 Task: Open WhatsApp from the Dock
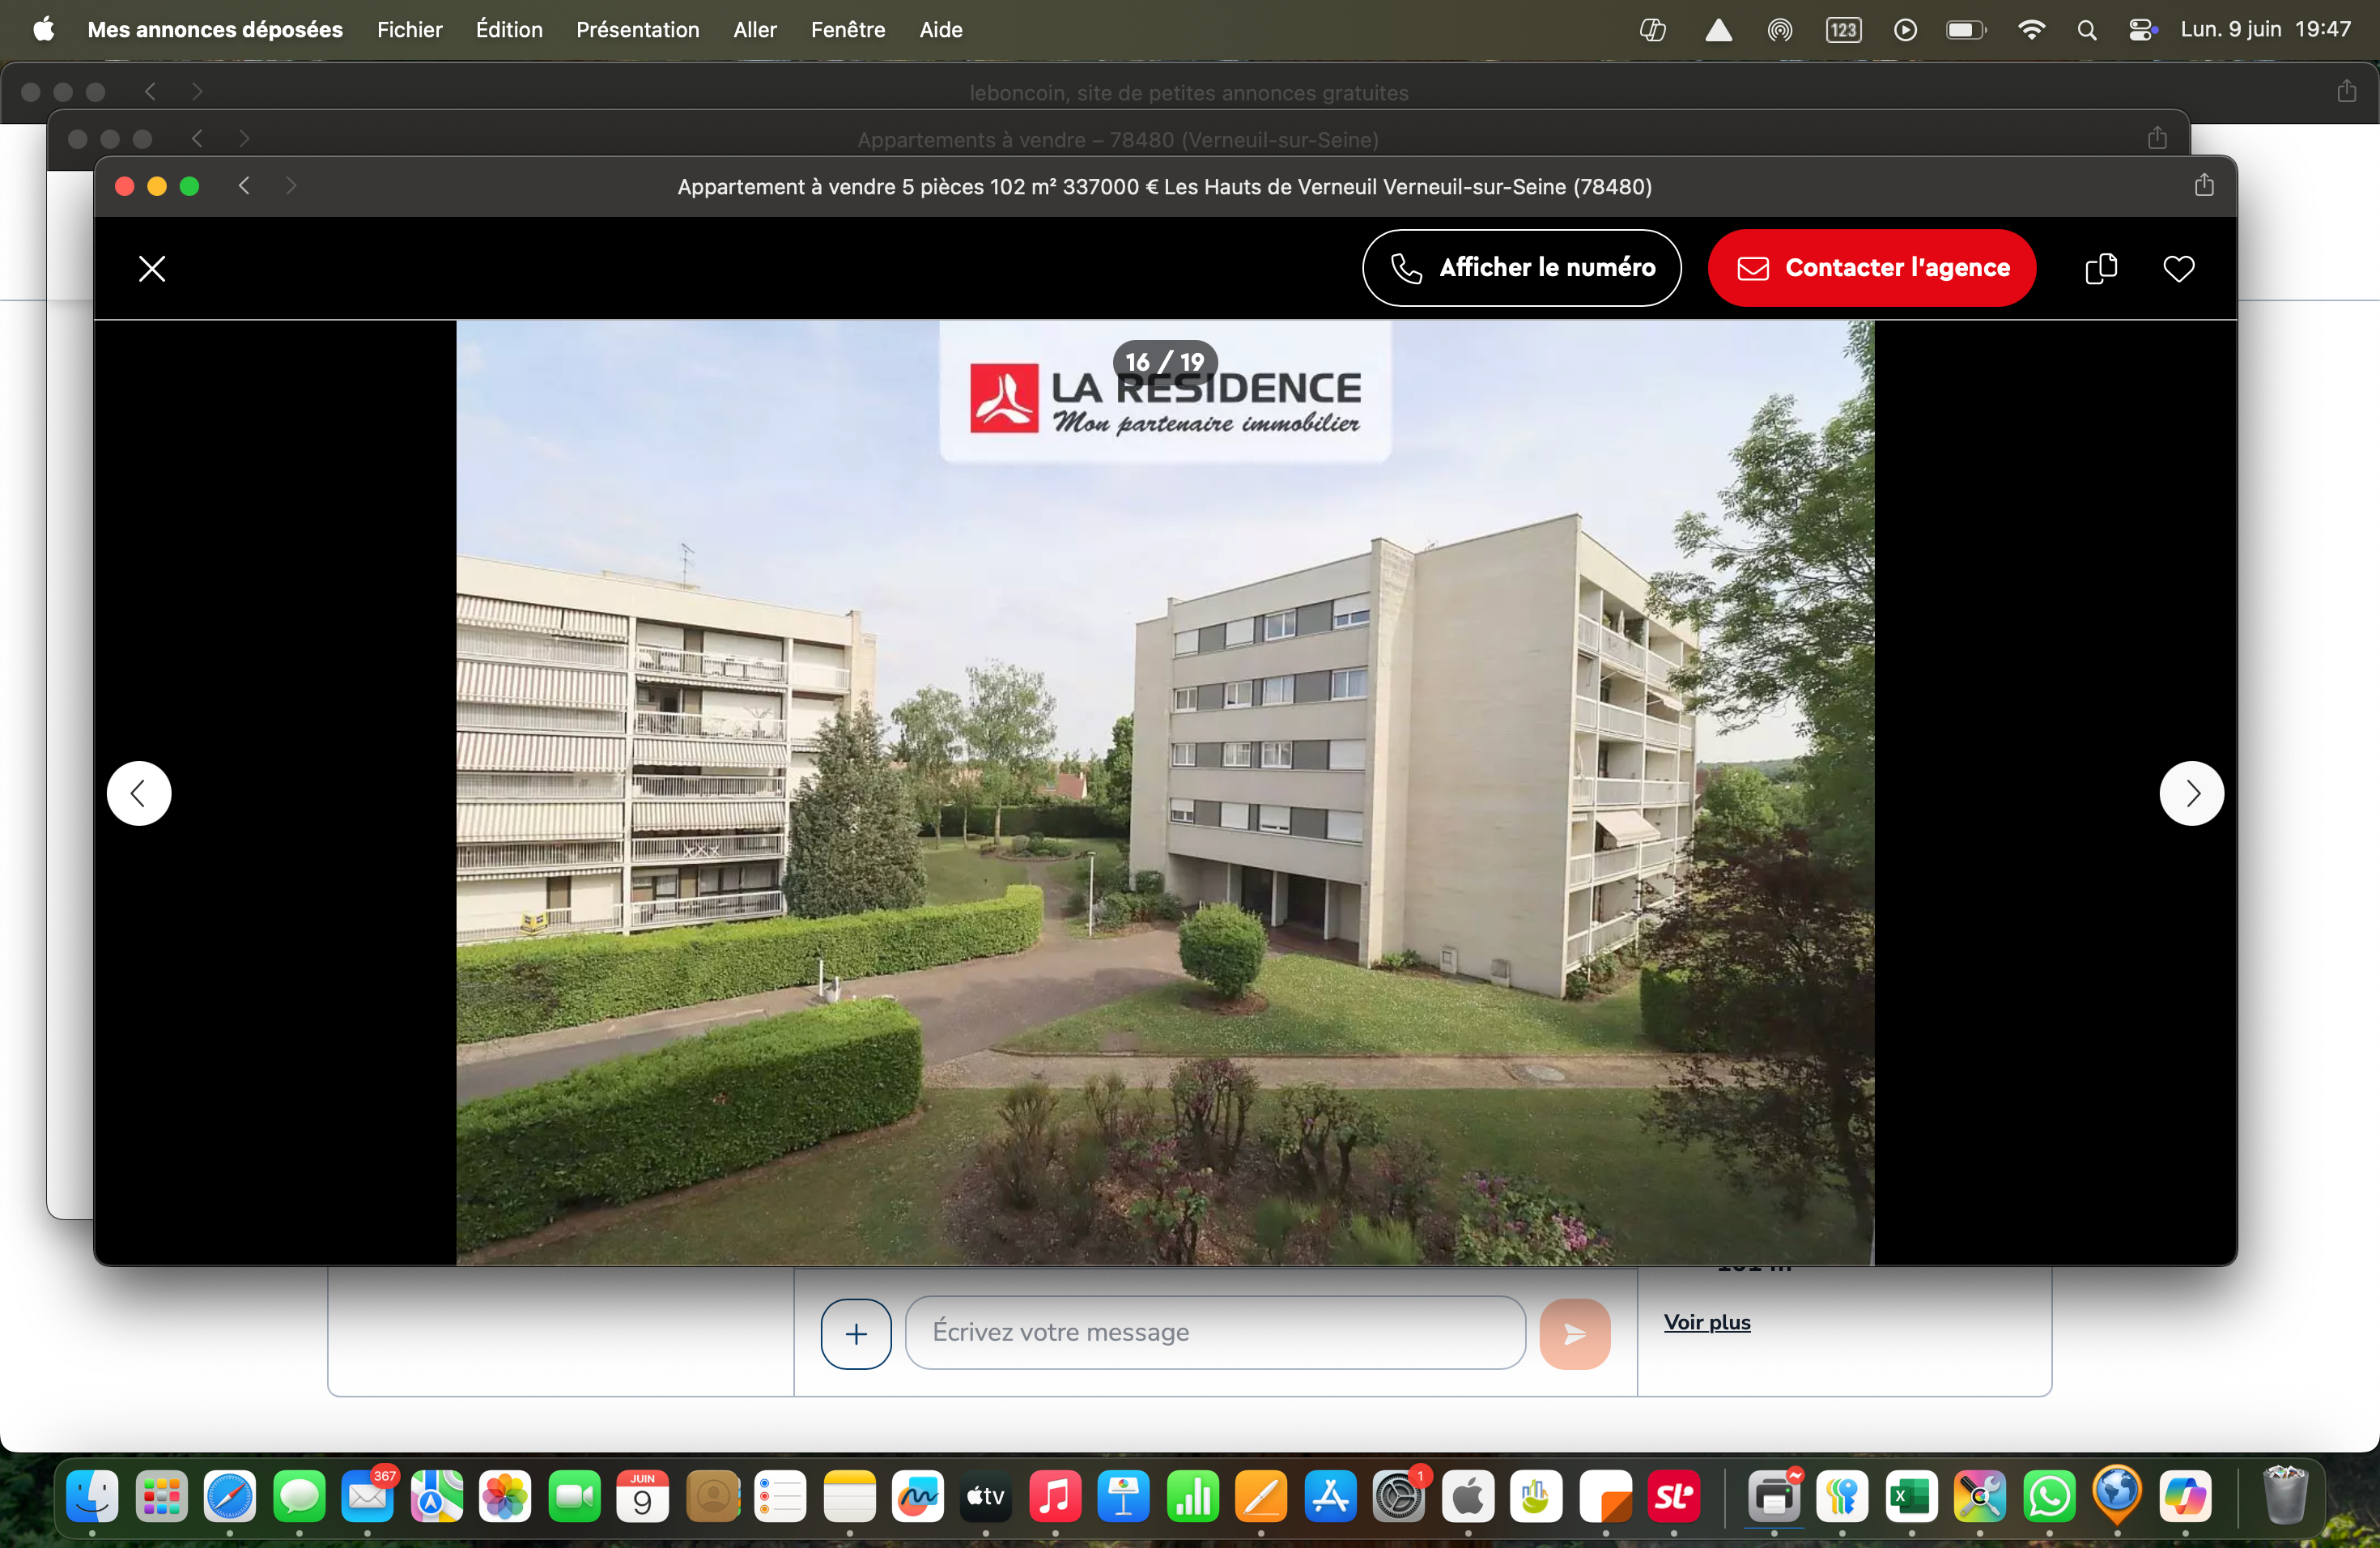coord(2049,1496)
